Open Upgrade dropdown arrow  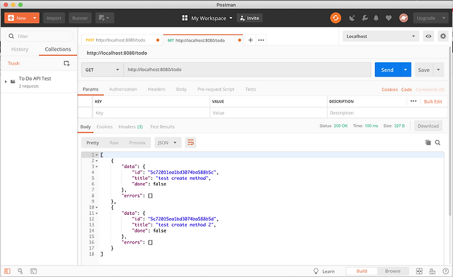pos(444,18)
